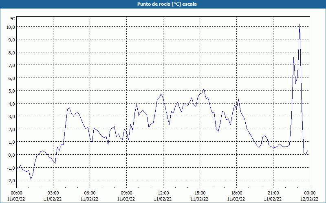Click the highest peak of the blue curve
The height and width of the screenshot is (203, 326).
[300, 24]
